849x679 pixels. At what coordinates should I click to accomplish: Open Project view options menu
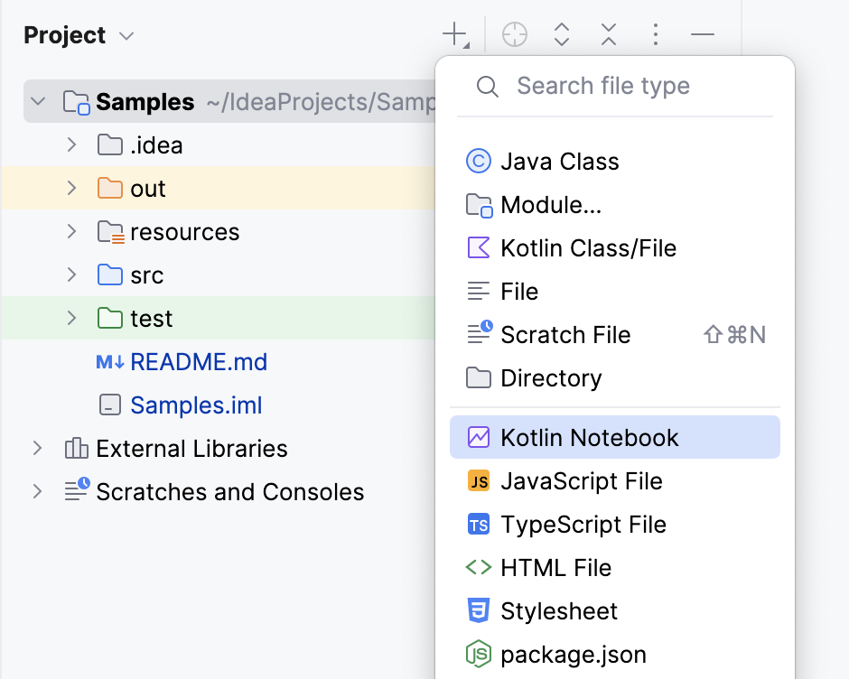click(x=655, y=34)
